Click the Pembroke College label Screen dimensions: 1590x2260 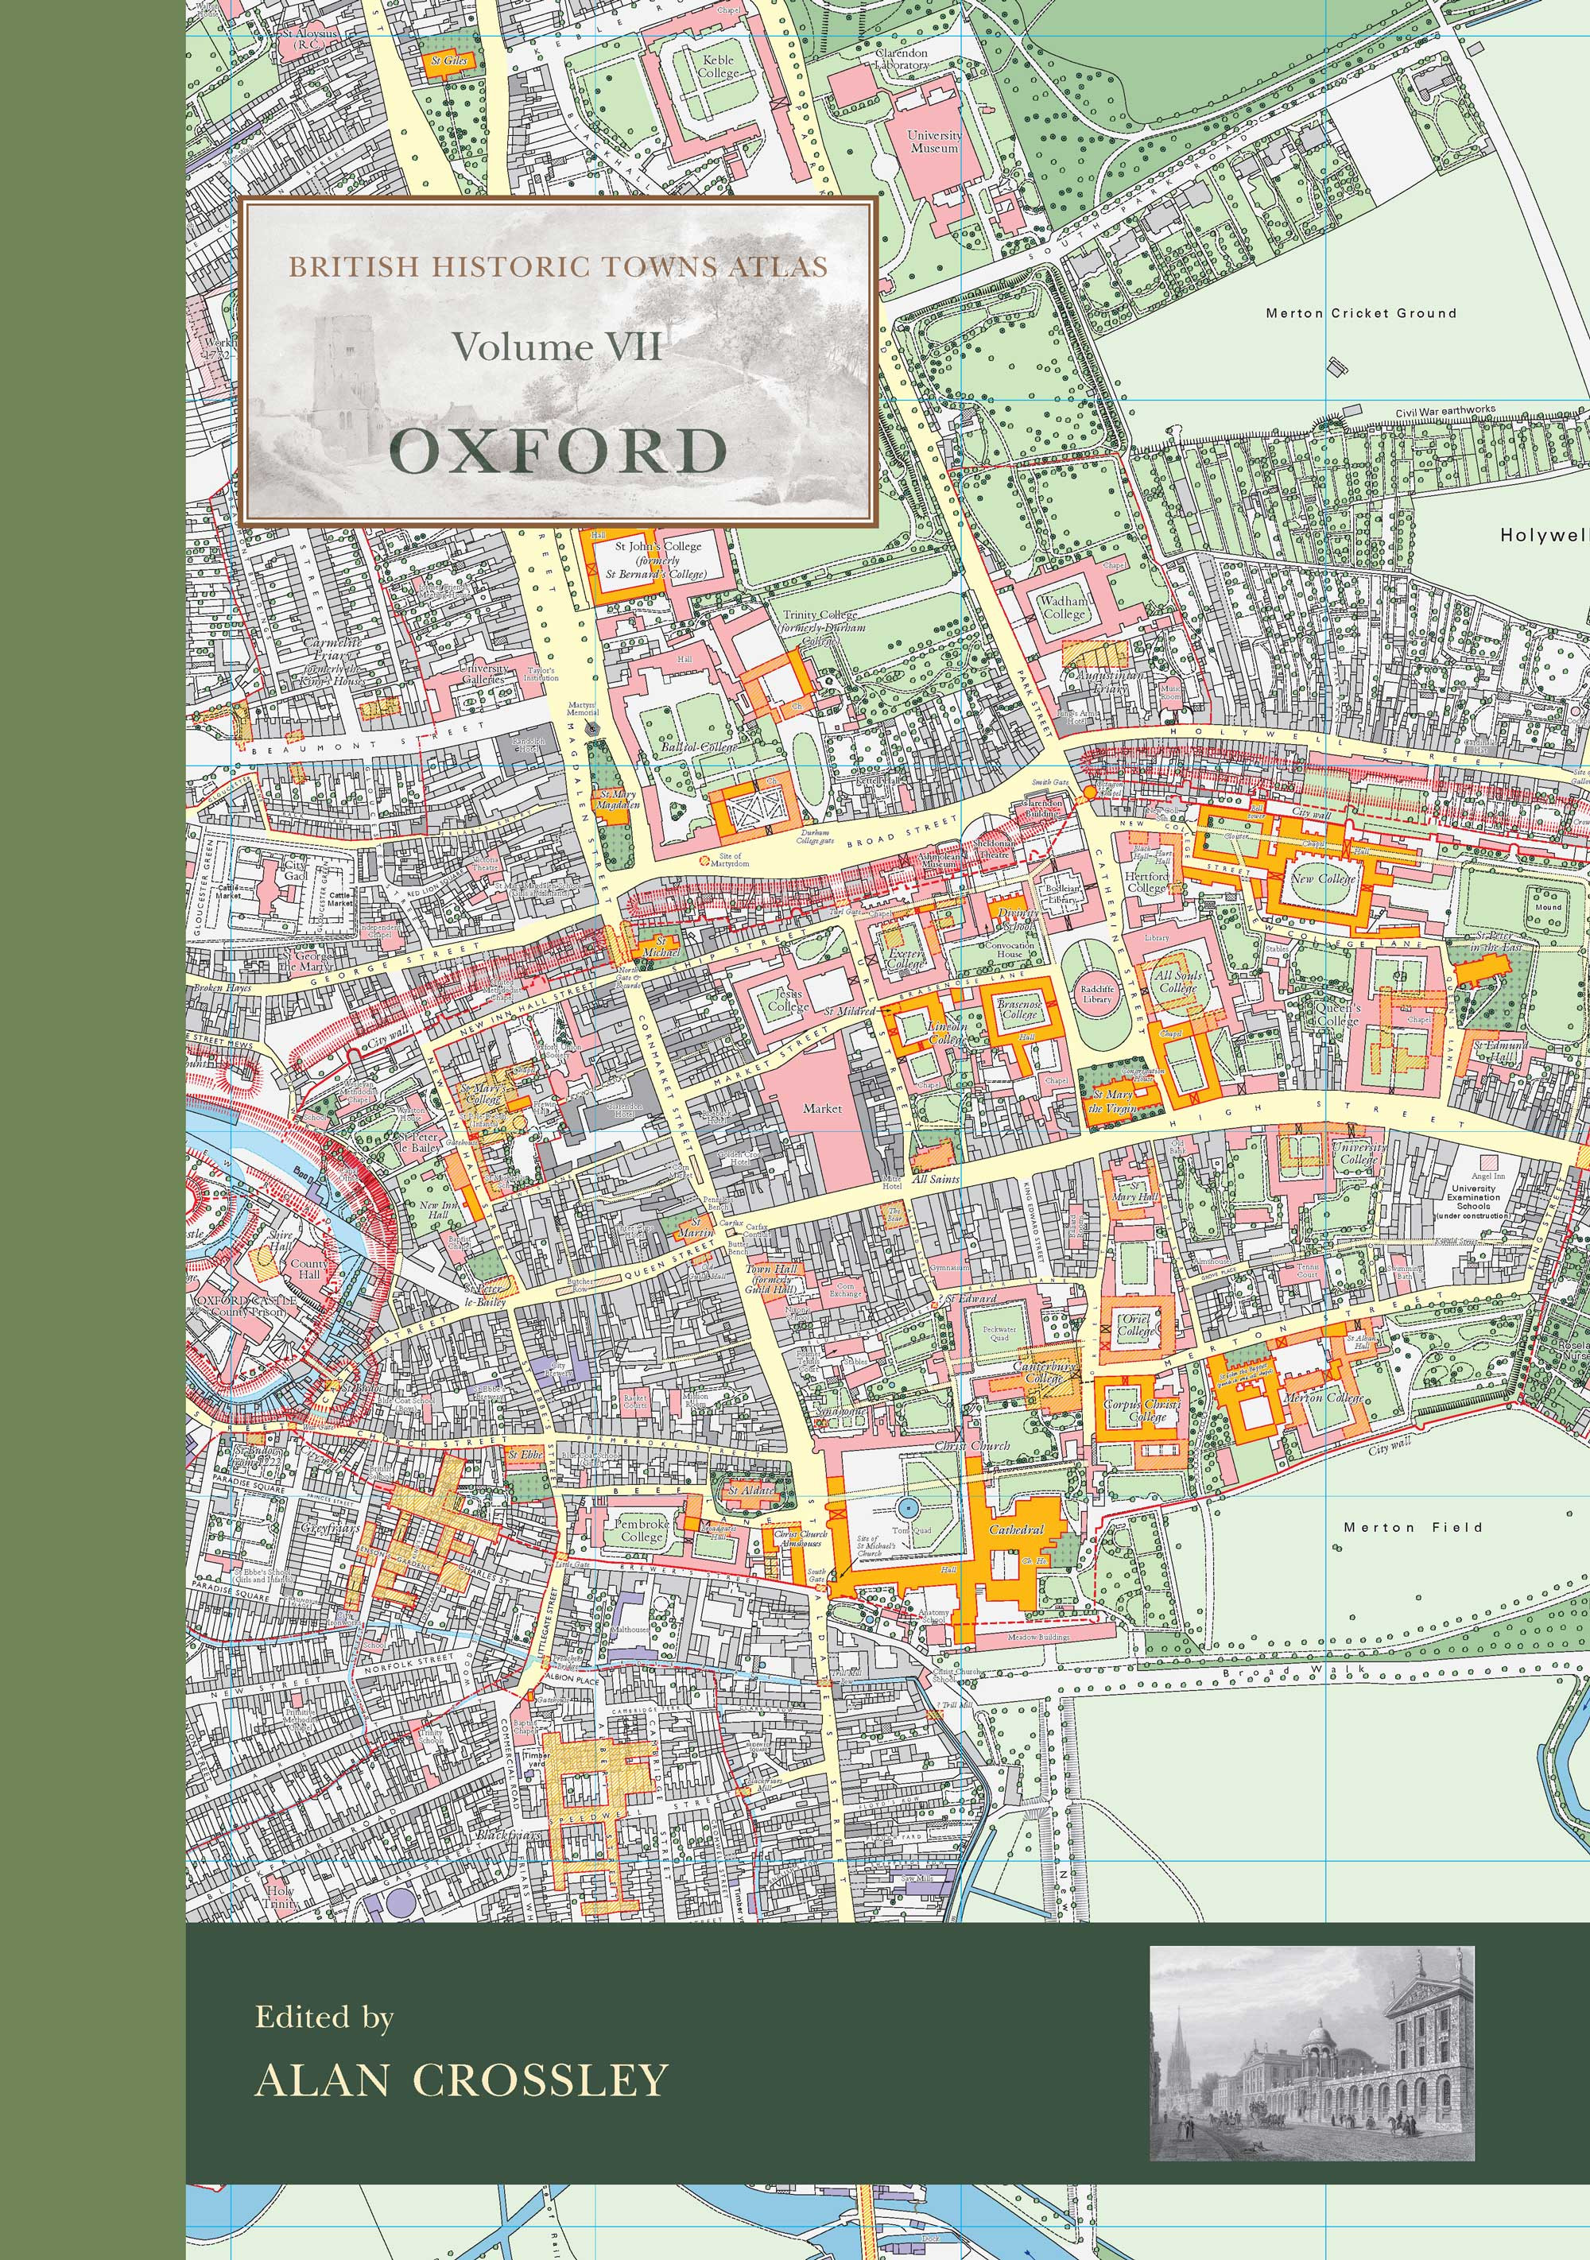pyautogui.click(x=641, y=1529)
